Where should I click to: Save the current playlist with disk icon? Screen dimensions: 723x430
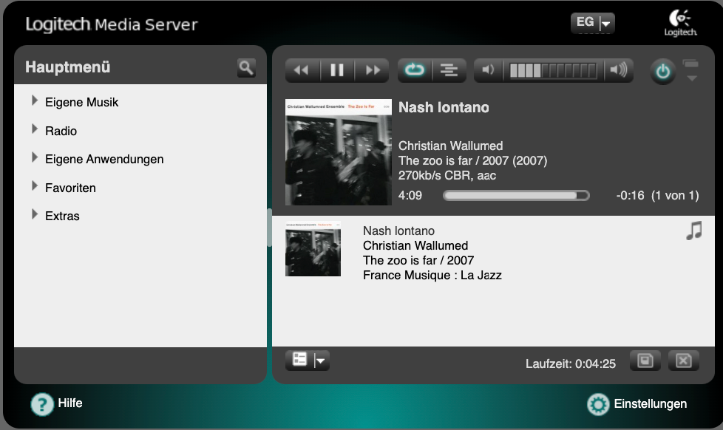[645, 361]
